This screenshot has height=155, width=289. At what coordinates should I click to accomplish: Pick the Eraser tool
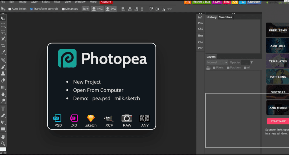tap(3, 80)
